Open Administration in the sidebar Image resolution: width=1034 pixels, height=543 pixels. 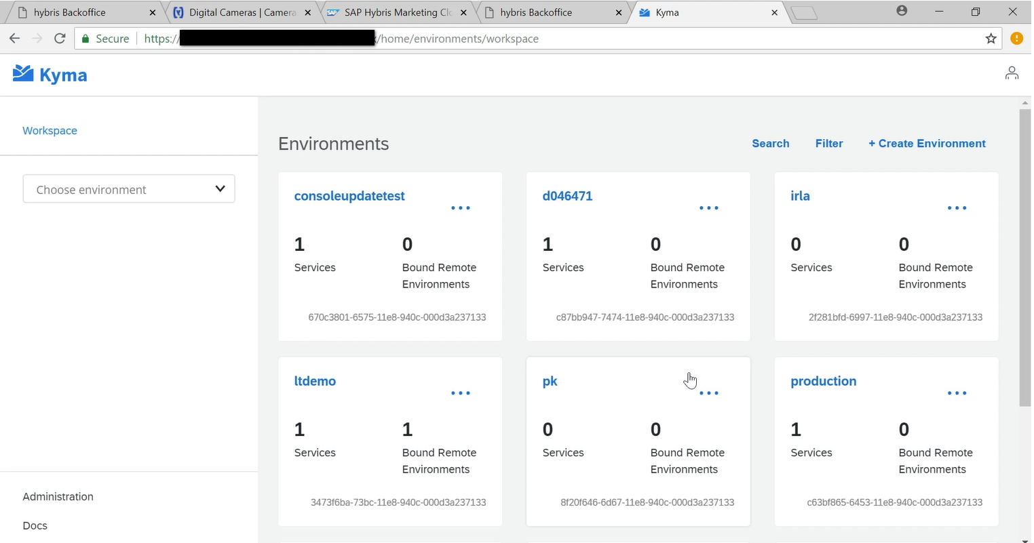pos(58,496)
